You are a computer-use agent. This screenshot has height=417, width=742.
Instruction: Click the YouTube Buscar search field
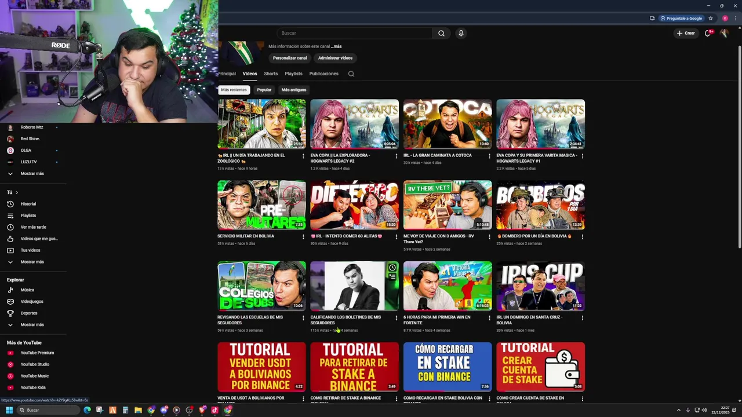pos(354,33)
